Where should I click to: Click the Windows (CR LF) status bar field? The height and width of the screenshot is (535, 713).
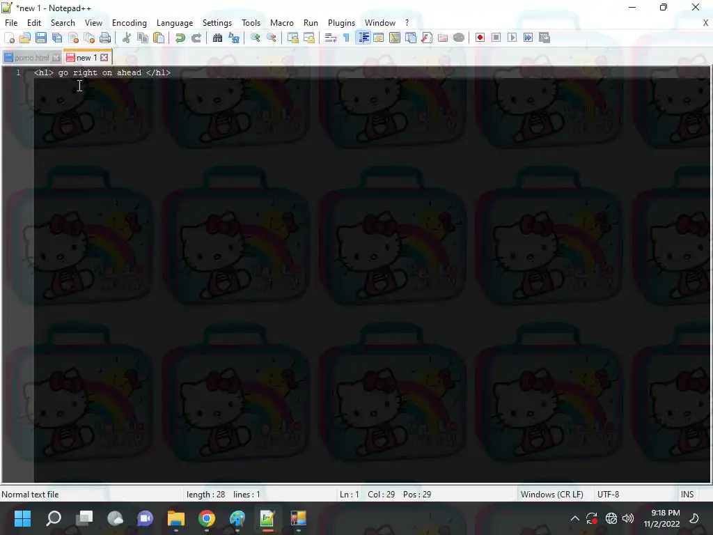[552, 495]
